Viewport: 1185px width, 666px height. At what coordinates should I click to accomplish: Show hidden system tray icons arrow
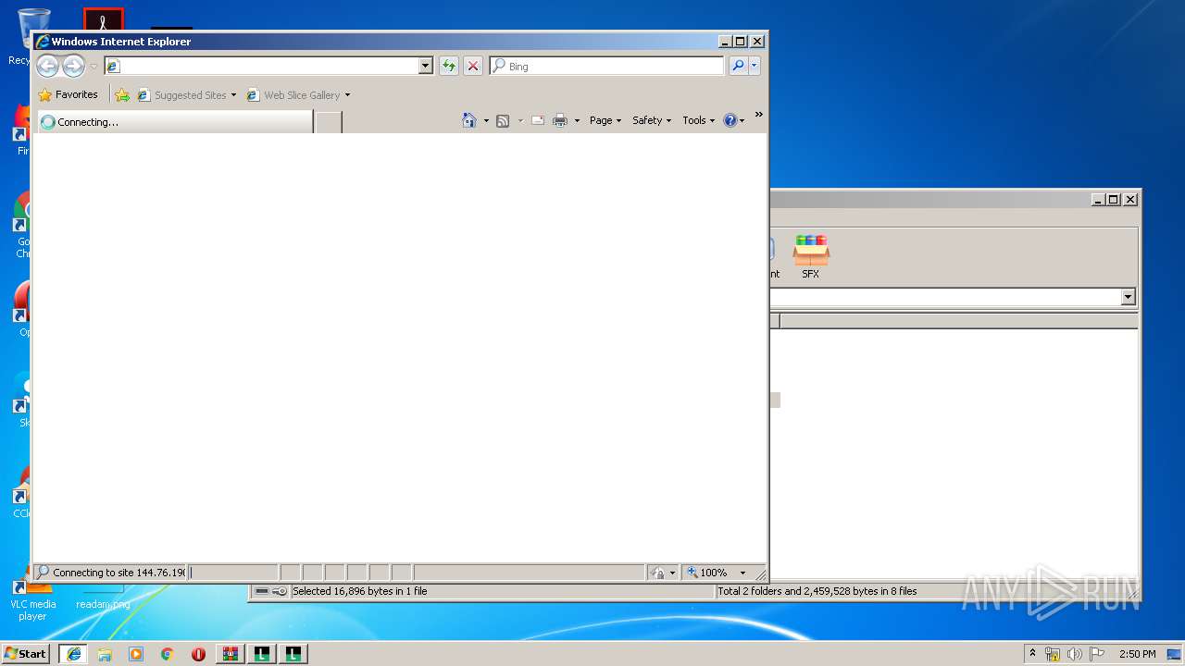[1032, 653]
